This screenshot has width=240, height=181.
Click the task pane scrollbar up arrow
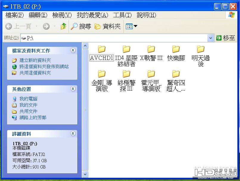click(85, 46)
